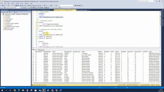The image size is (164, 92).
Task: Click the Refresh icon in Object Explorer
Action: (x=15, y=12)
